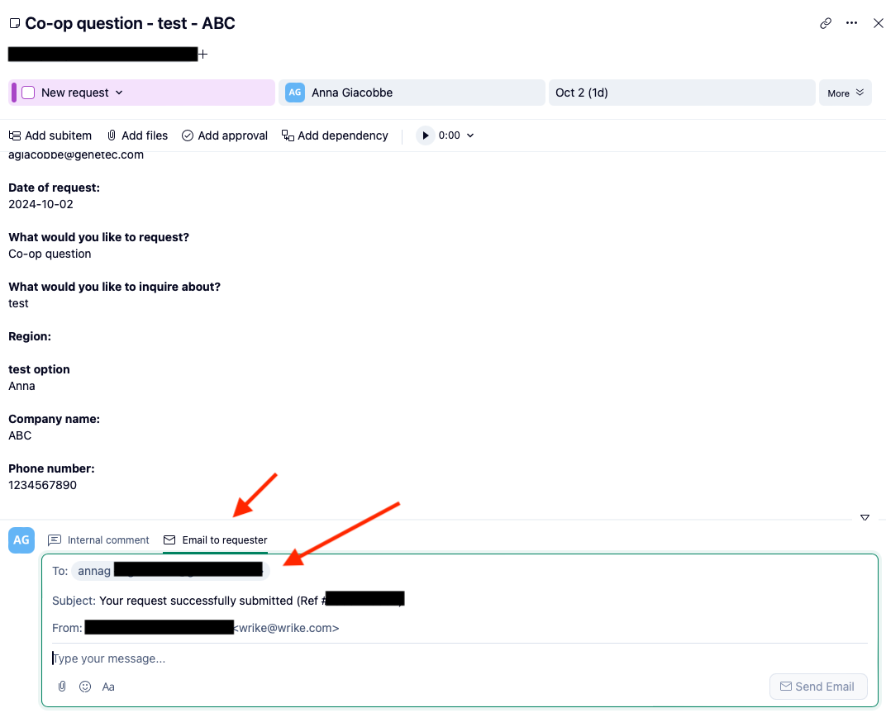Click the task title Co-op question - test - ABC
Screen dimensions: 886x713
[x=130, y=23]
